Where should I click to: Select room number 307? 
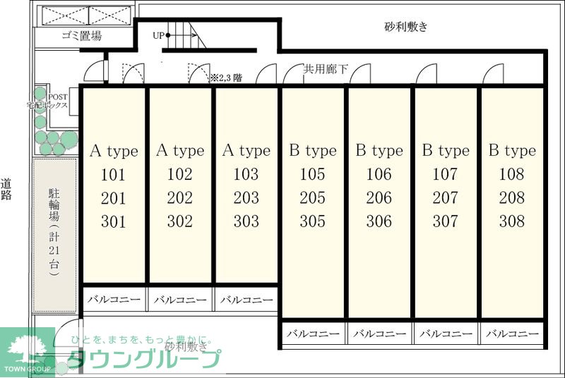445,221
